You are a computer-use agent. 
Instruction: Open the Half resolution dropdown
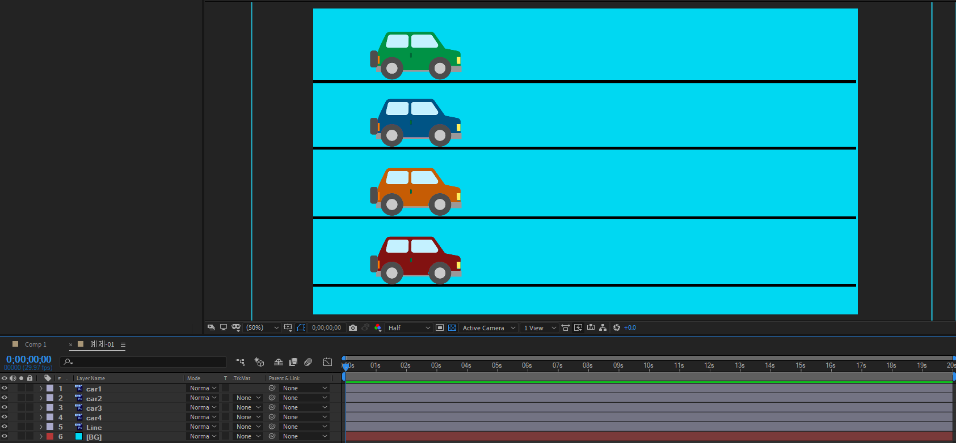pos(408,327)
